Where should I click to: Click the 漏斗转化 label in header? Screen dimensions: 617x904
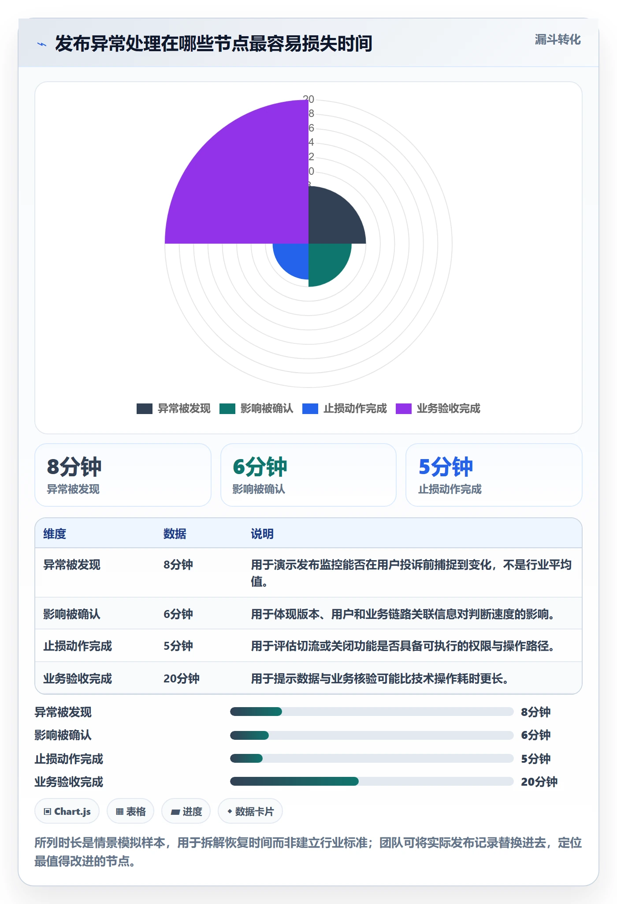[x=558, y=40]
